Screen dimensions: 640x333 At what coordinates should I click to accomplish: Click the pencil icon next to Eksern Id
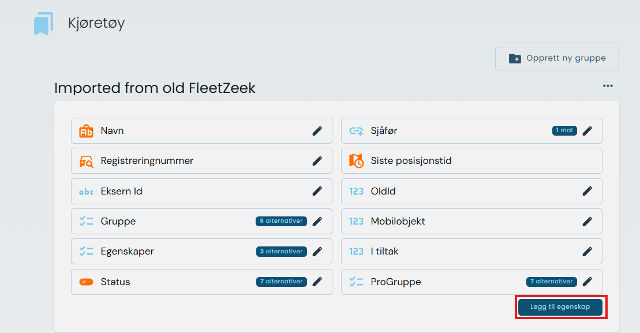click(x=317, y=191)
